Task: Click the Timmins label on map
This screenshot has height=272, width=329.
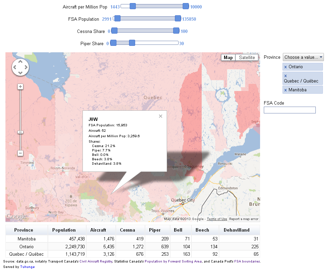Action: 27,163
